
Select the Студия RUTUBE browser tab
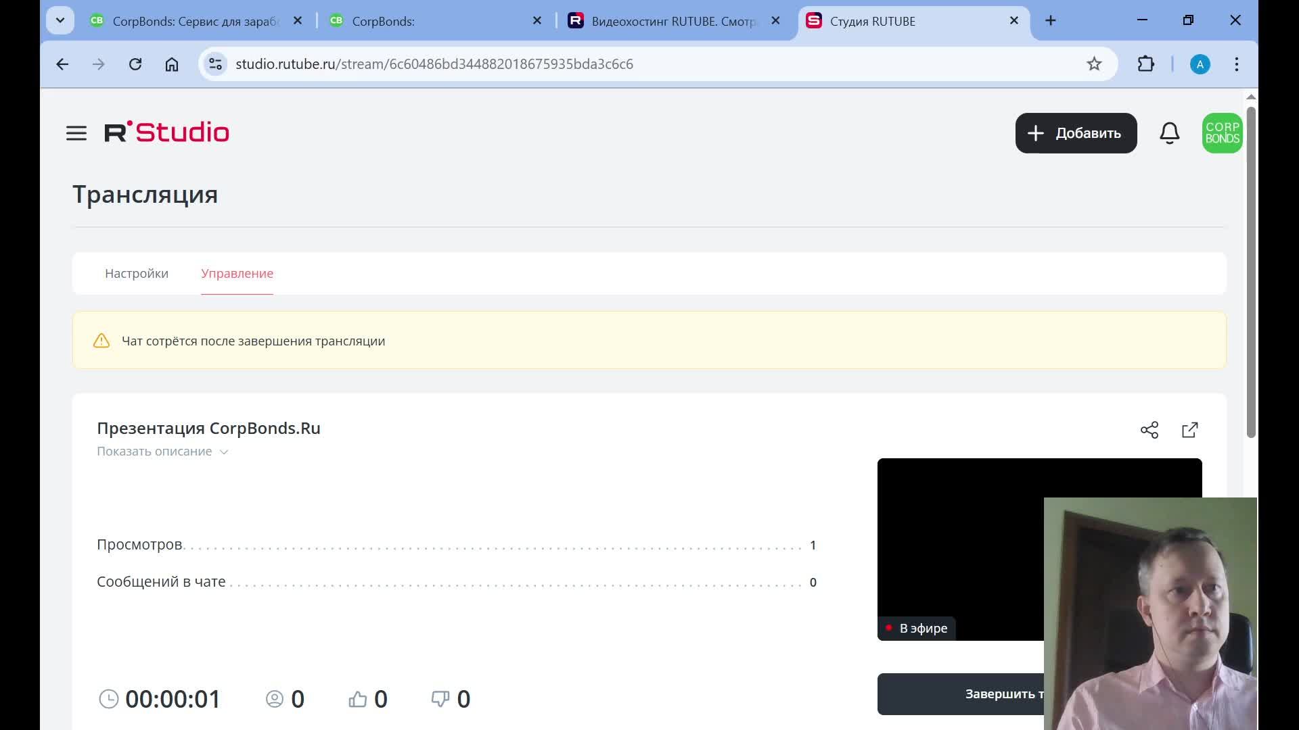click(x=913, y=21)
